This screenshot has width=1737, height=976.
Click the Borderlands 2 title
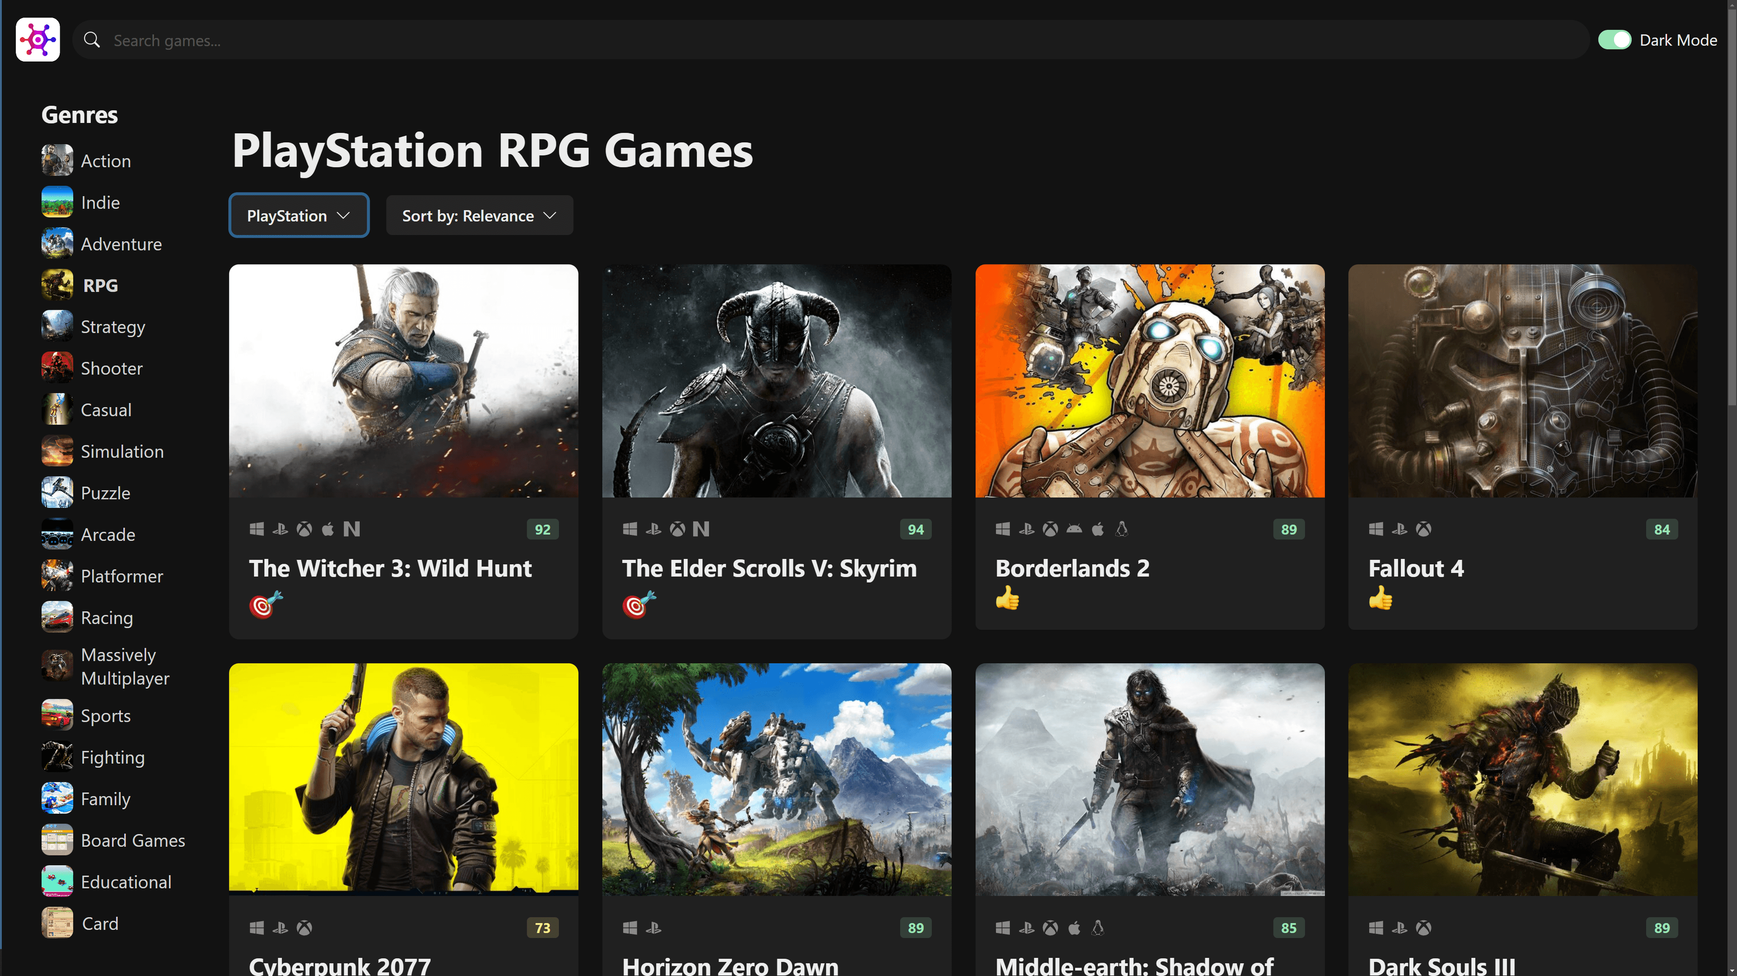(x=1072, y=568)
